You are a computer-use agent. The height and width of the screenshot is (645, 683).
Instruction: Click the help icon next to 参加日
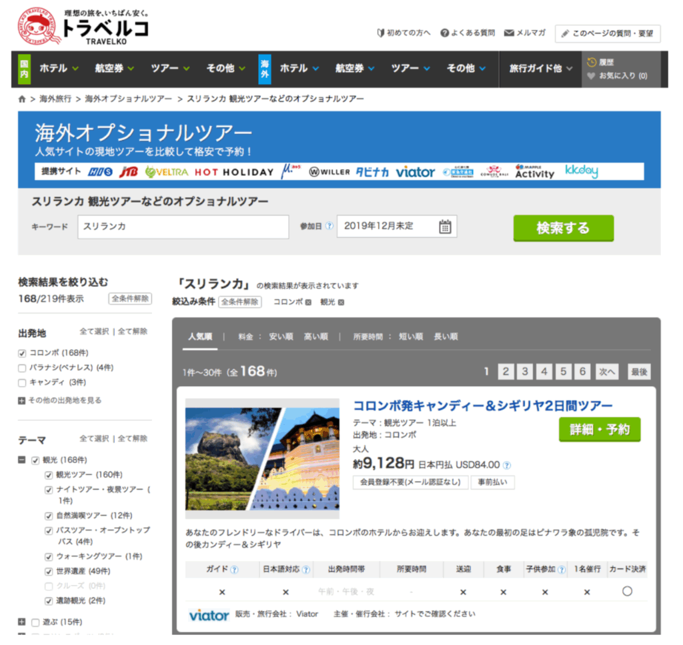pyautogui.click(x=329, y=226)
